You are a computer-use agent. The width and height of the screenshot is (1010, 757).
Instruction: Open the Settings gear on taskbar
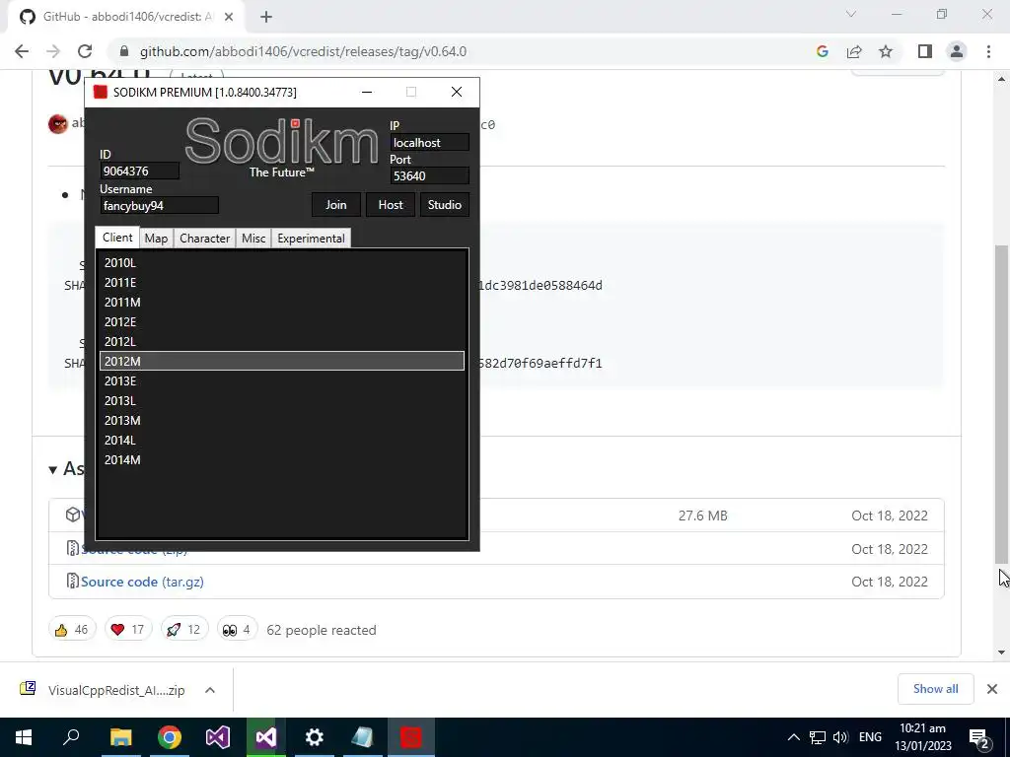315,737
